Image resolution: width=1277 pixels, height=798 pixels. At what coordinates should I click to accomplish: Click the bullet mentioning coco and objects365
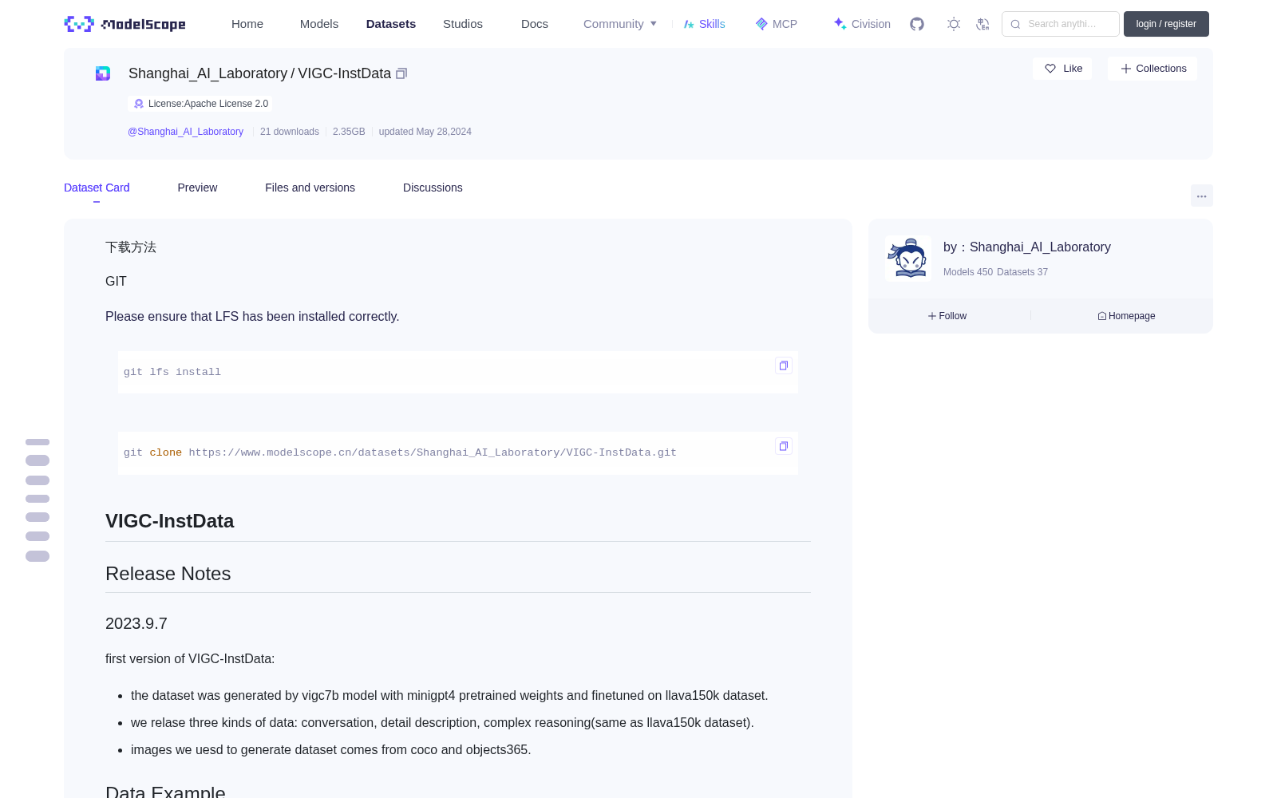tap(331, 750)
